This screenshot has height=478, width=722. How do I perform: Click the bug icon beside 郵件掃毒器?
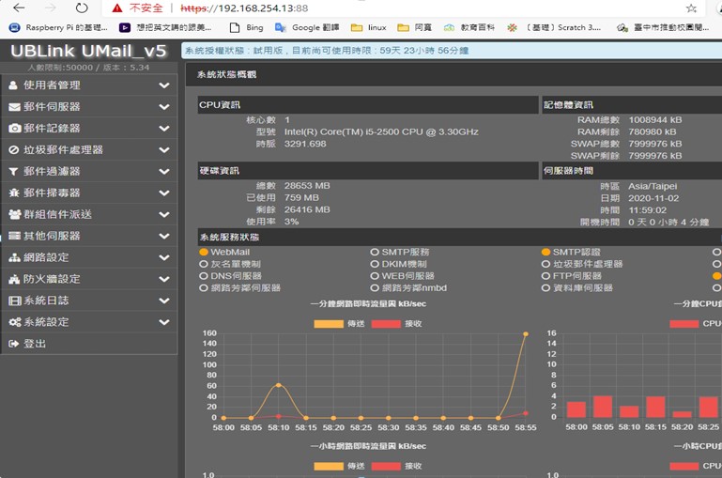[x=14, y=193]
